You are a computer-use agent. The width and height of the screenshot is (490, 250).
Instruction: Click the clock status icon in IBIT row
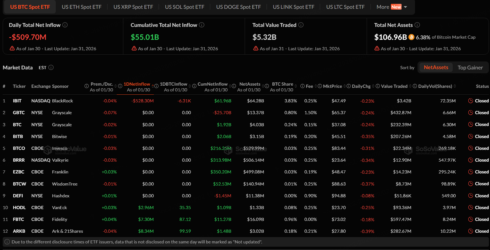click(470, 101)
